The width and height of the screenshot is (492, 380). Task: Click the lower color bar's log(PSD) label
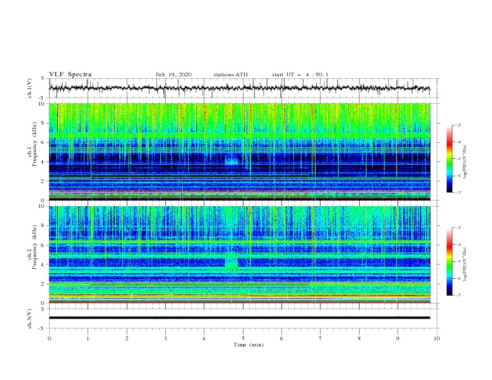465,264
